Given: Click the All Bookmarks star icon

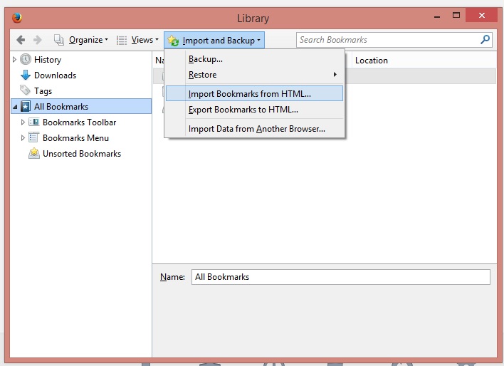Looking at the screenshot, I should tap(26, 106).
